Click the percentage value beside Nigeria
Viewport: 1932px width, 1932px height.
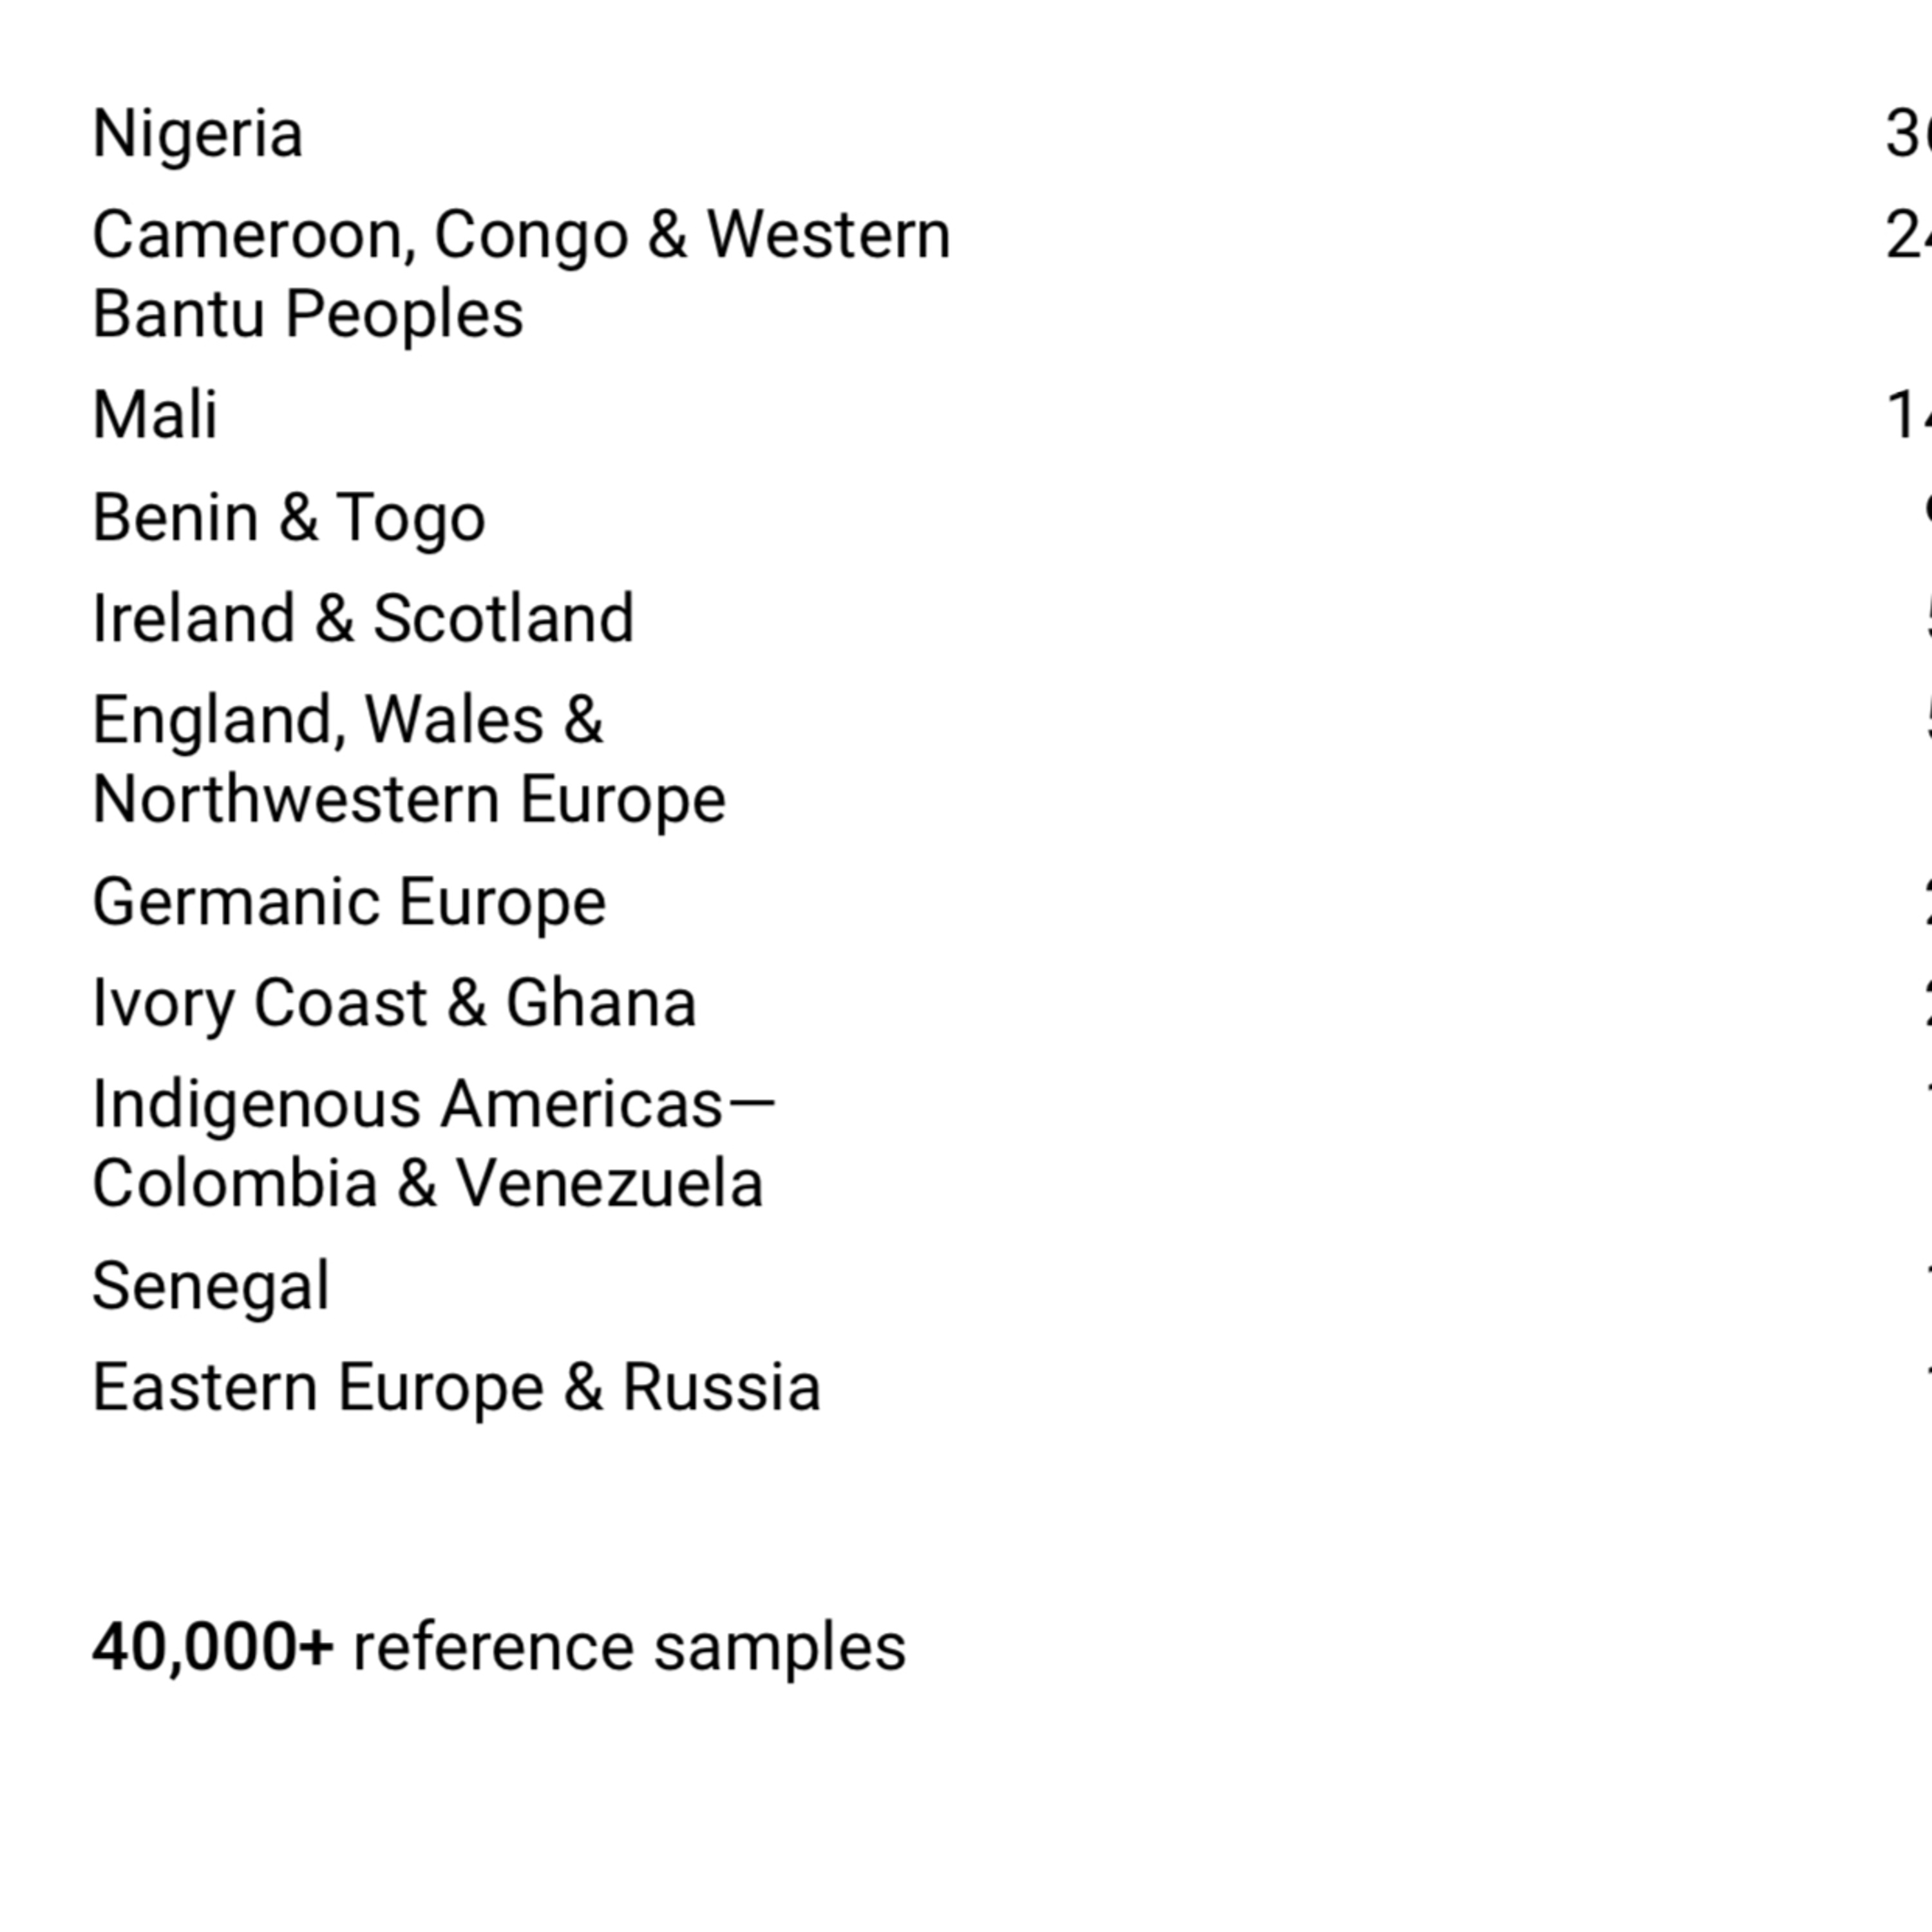click(1909, 134)
